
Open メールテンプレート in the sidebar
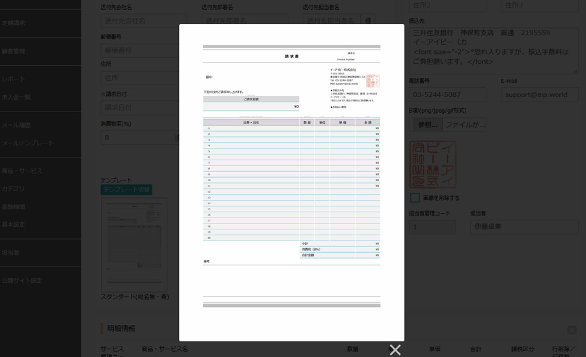coord(27,143)
